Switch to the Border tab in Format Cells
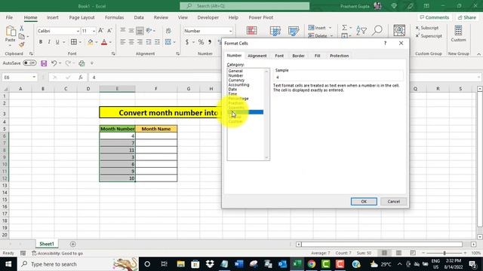The height and width of the screenshot is (271, 483). [x=298, y=56]
